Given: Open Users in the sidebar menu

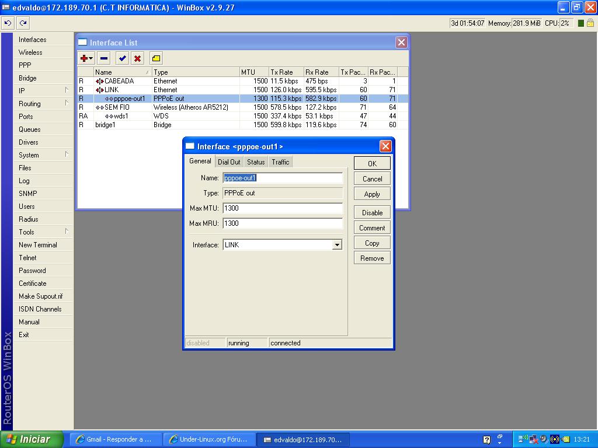Looking at the screenshot, I should [x=43, y=206].
